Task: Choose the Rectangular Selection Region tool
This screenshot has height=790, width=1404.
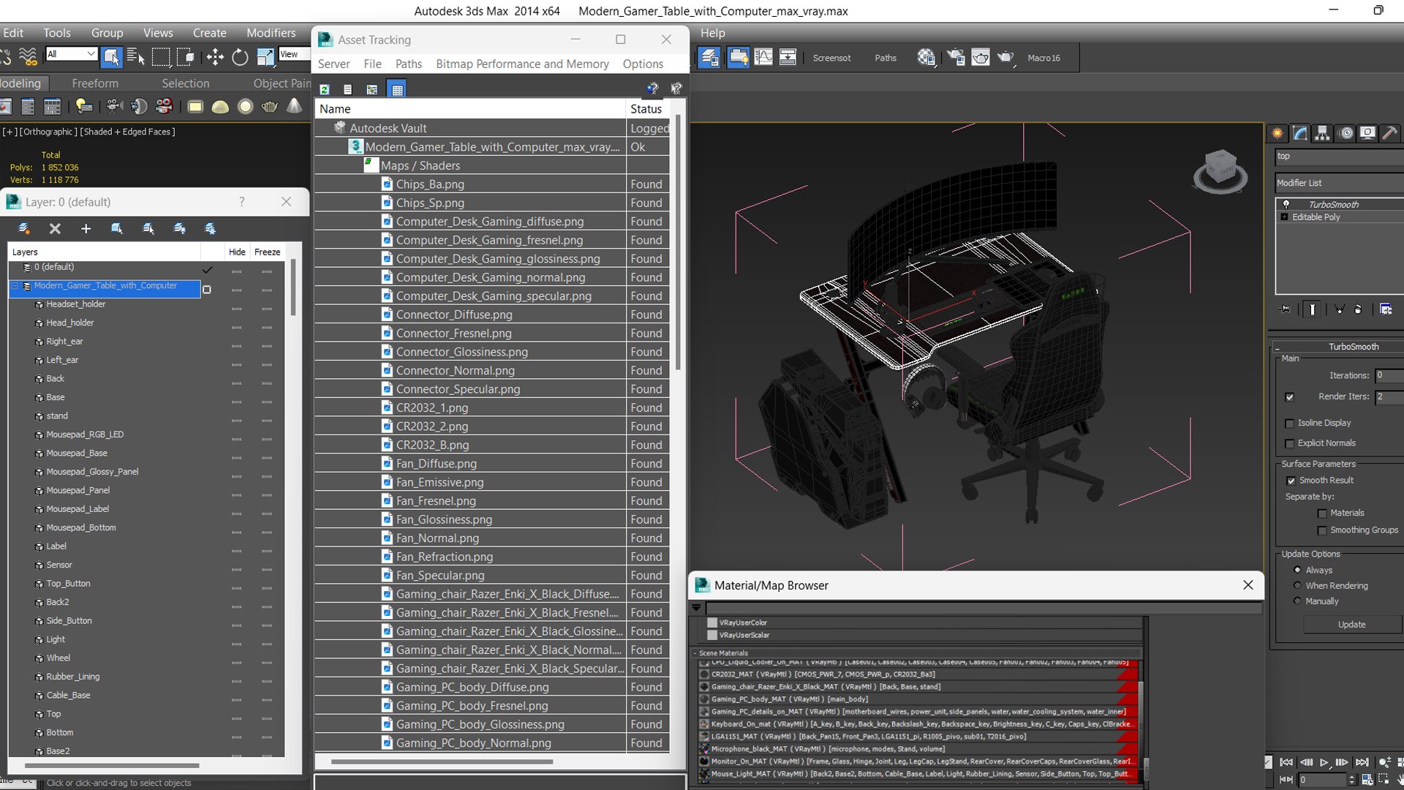Action: click(x=161, y=56)
